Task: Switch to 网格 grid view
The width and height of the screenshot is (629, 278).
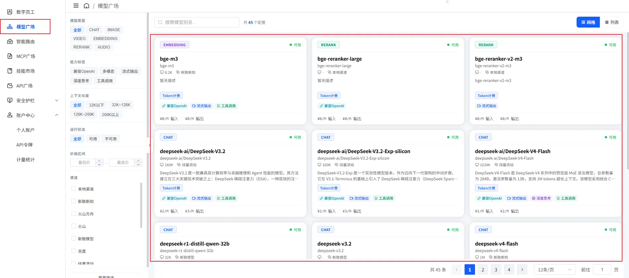Action: coord(588,22)
